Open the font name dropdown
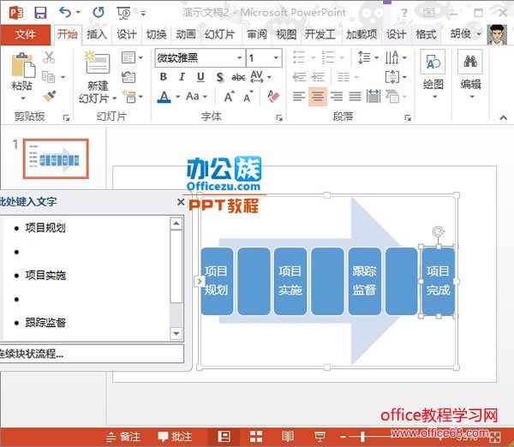514x447 pixels. click(240, 58)
